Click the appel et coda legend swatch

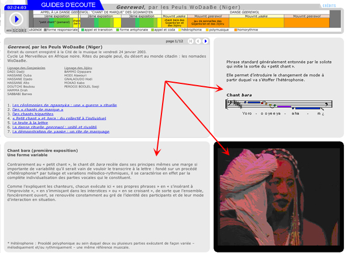tap(153, 30)
